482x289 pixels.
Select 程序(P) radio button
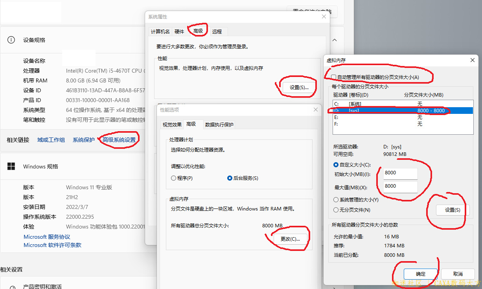[182, 178]
